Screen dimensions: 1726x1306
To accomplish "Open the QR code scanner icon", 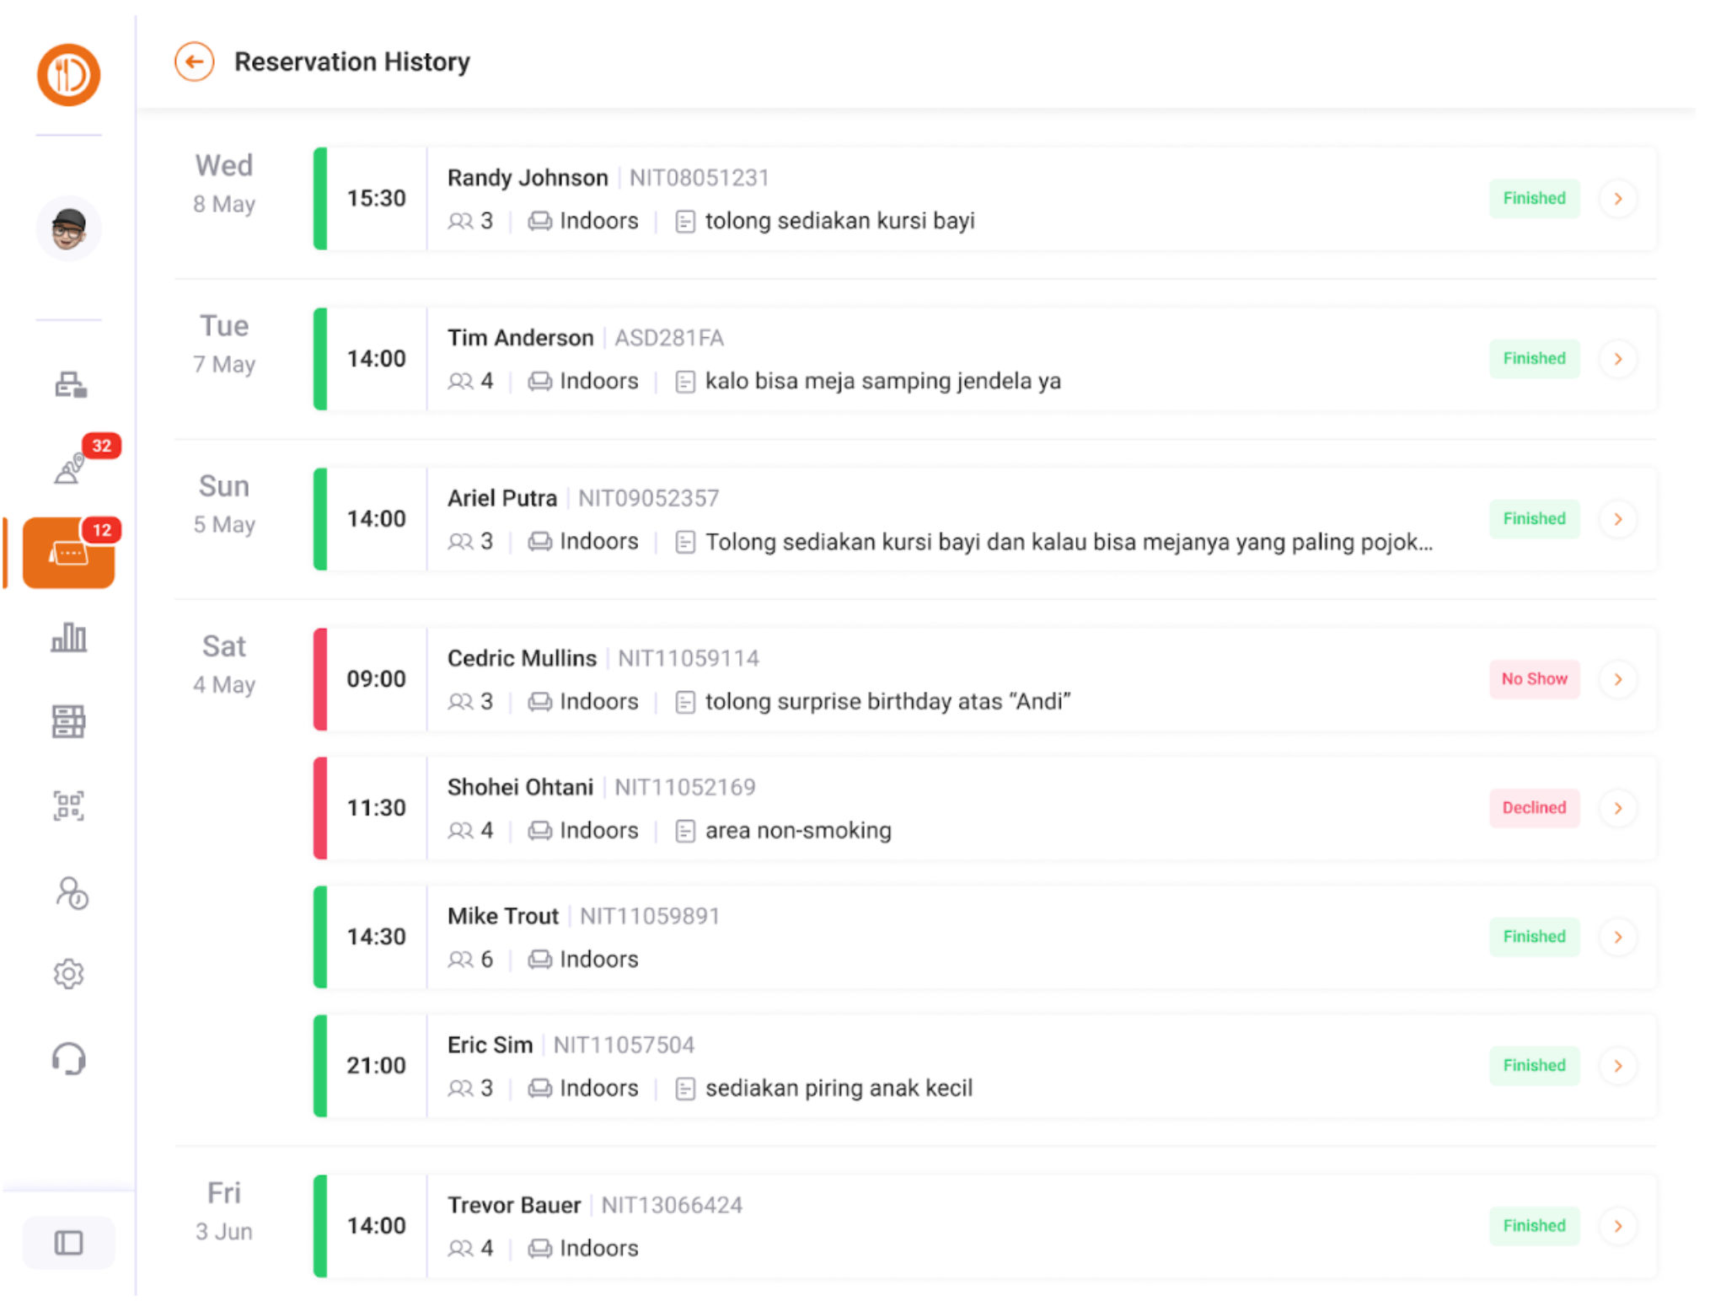I will [x=68, y=806].
